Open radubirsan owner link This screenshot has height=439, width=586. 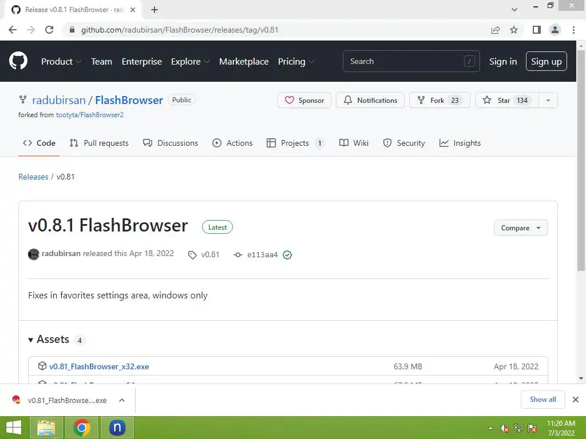[59, 100]
